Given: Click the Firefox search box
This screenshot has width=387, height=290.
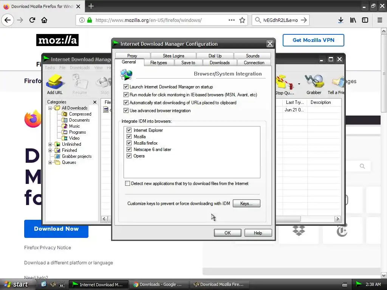Looking at the screenshot, I should [x=280, y=20].
